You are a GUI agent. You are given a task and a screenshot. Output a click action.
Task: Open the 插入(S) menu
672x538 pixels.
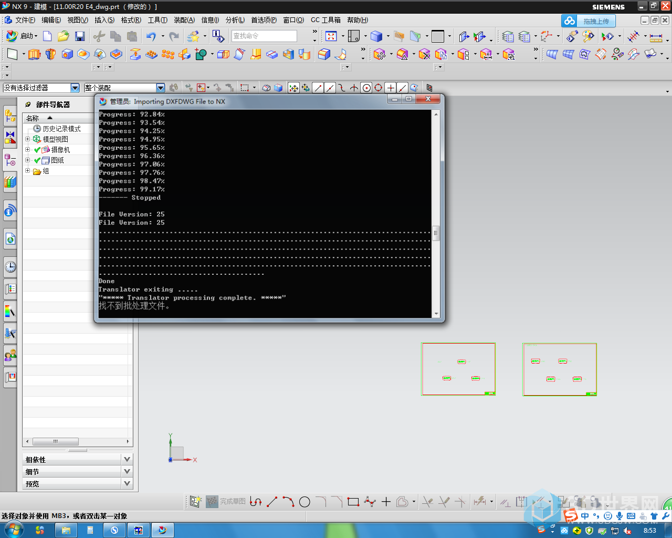(x=104, y=20)
